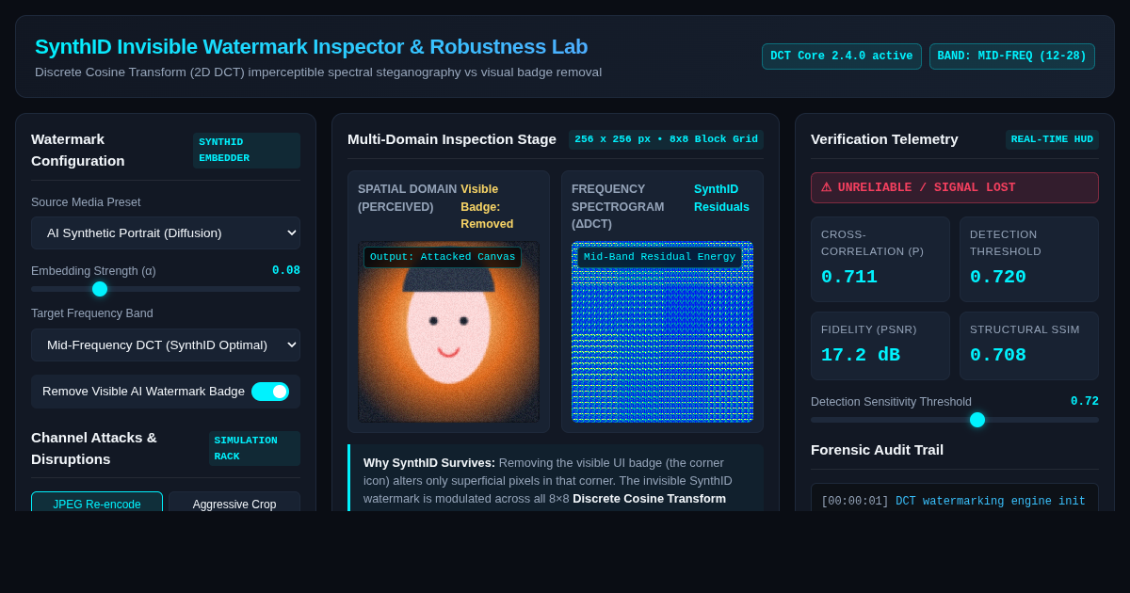Click the Fidelity PSNR value 17.2 dB
Viewport: 1130px width, 593px height.
click(x=861, y=355)
